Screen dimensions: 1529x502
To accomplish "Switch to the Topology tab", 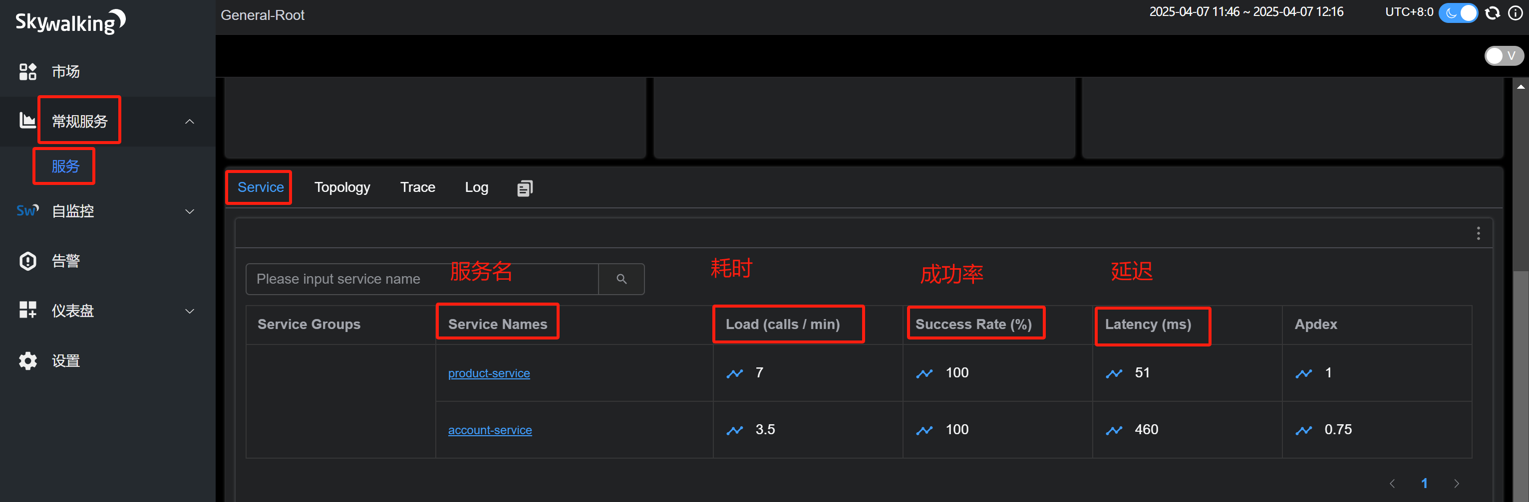I will click(342, 187).
